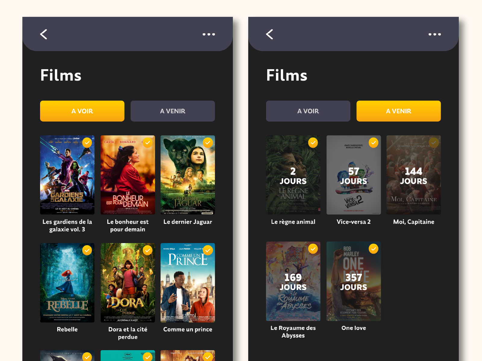The image size is (482, 361).
Task: Switch to A VENIR on the left screen
Action: click(173, 111)
